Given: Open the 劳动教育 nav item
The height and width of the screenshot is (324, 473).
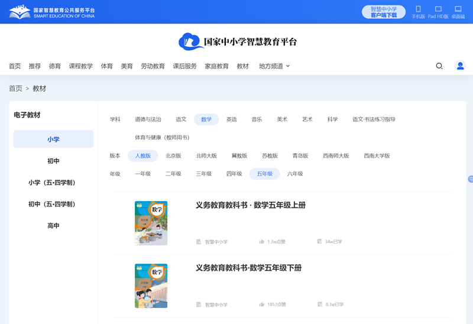Looking at the screenshot, I should coord(153,66).
